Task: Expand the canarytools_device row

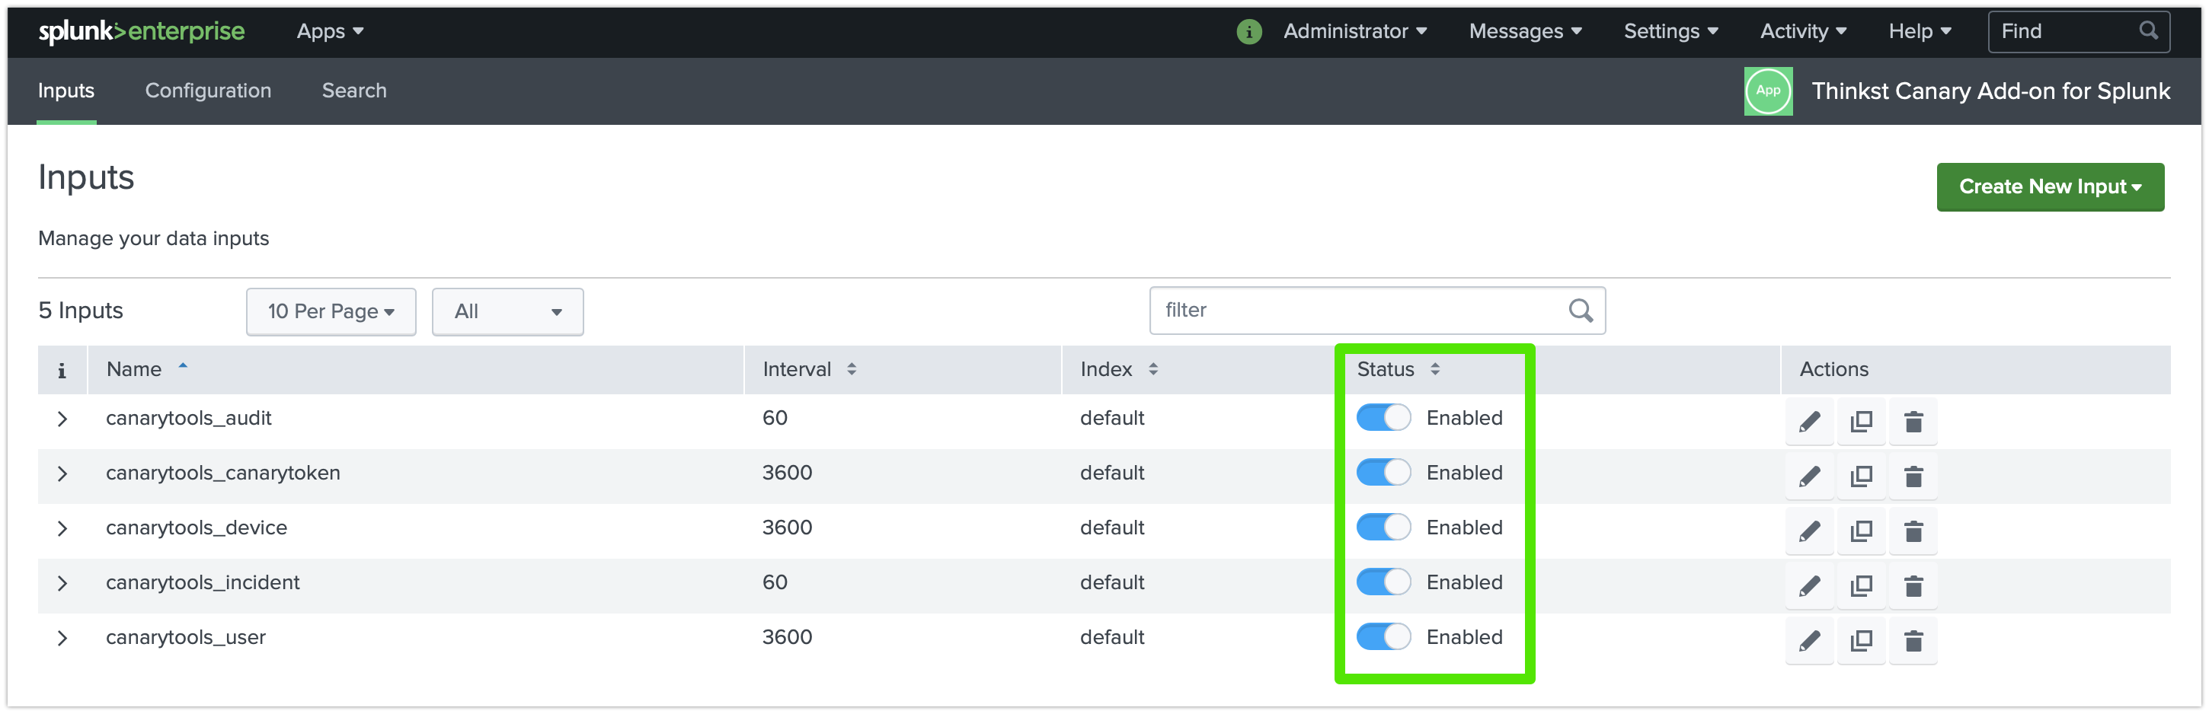Action: click(62, 529)
